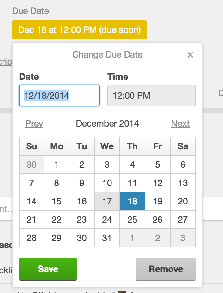223x293 pixels.
Task: Select December 1 in the date grid
Action: (56, 165)
